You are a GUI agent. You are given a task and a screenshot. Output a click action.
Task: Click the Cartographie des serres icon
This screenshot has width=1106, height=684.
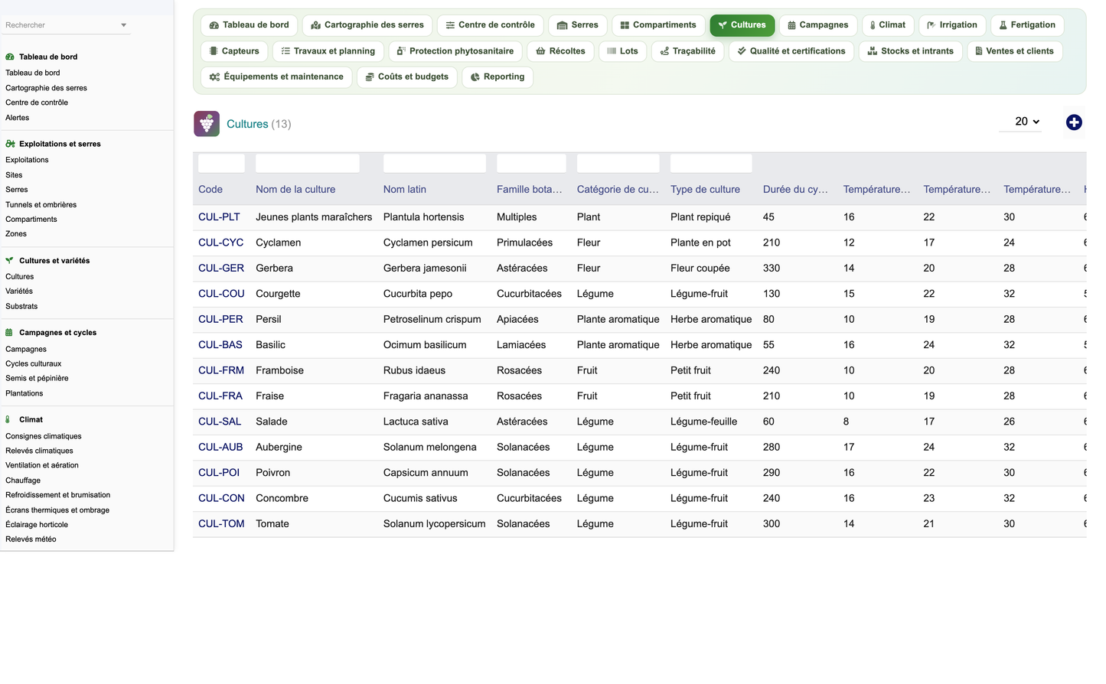click(315, 25)
